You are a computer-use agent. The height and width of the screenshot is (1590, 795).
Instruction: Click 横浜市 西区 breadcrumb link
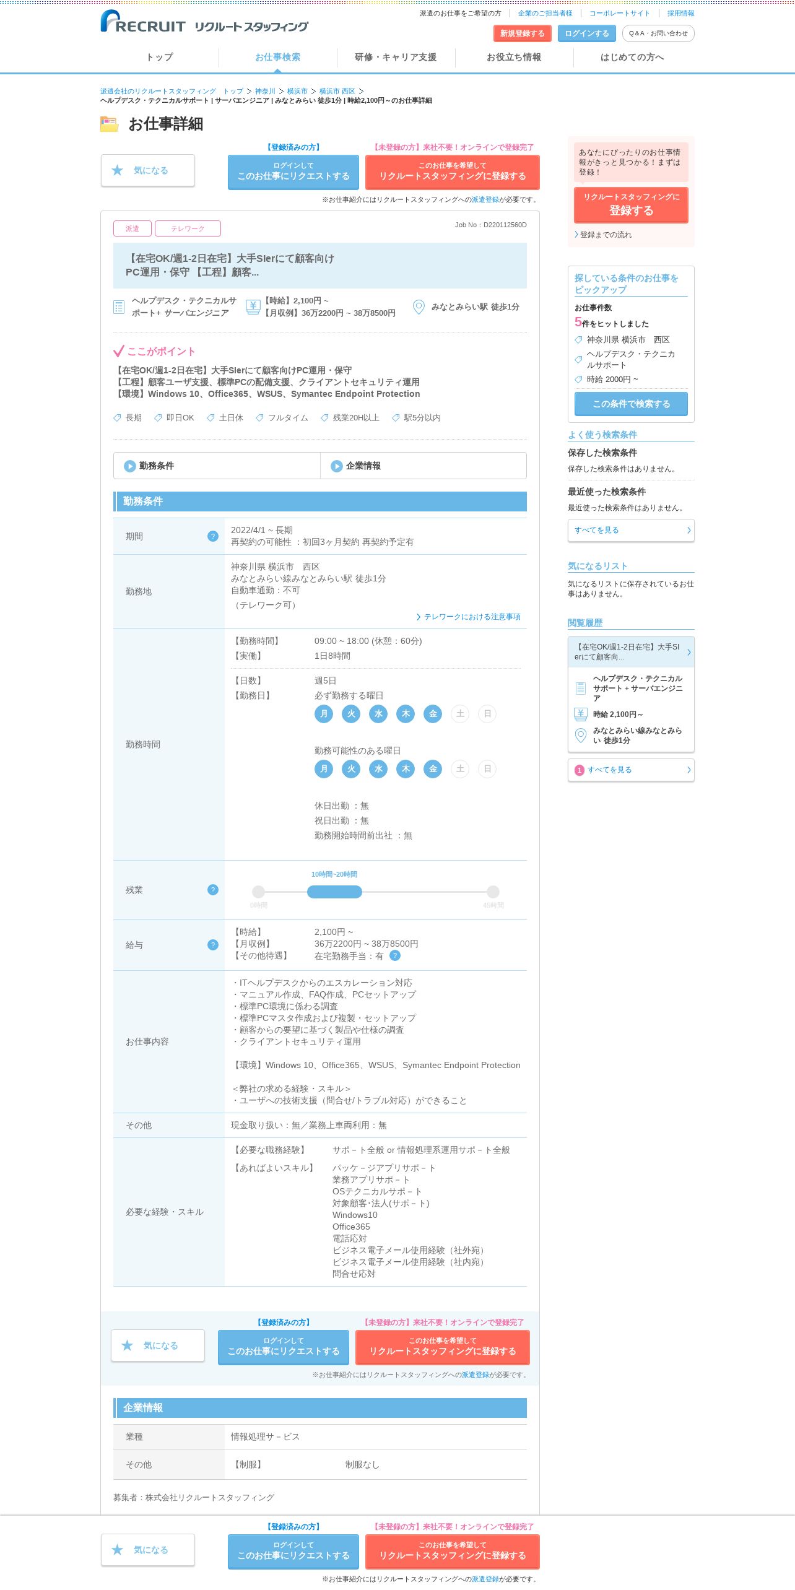tap(337, 91)
